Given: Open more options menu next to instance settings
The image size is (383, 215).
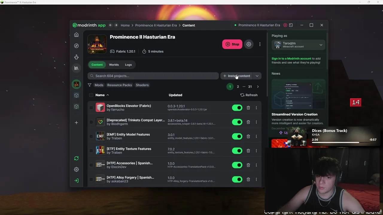Looking at the screenshot, I should [x=260, y=44].
